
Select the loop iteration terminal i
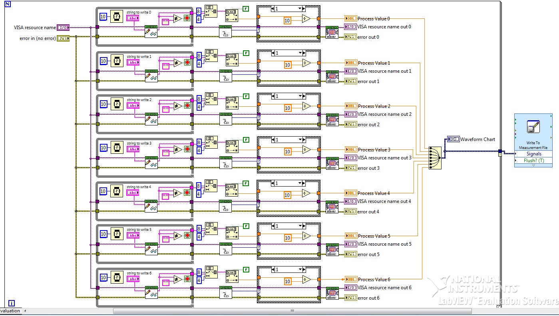[x=12, y=303]
